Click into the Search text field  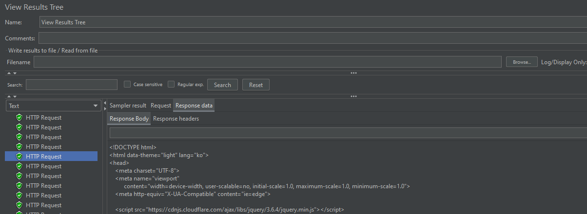click(72, 85)
